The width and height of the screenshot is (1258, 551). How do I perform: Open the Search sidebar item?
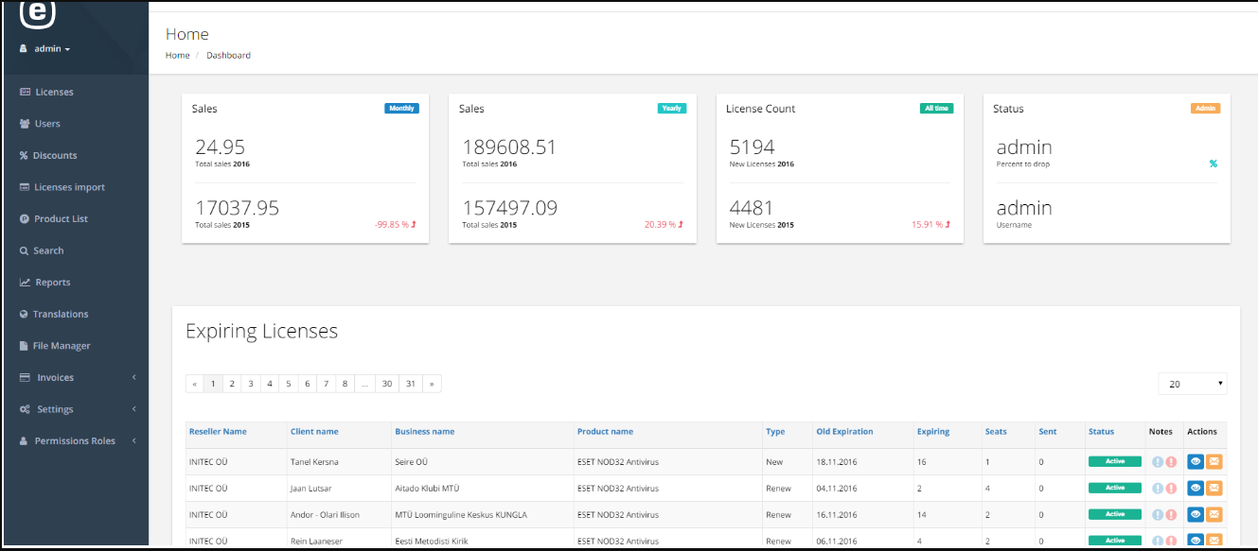[x=42, y=250]
